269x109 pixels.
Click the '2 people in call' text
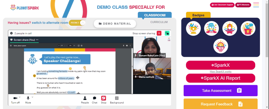tap(23, 33)
